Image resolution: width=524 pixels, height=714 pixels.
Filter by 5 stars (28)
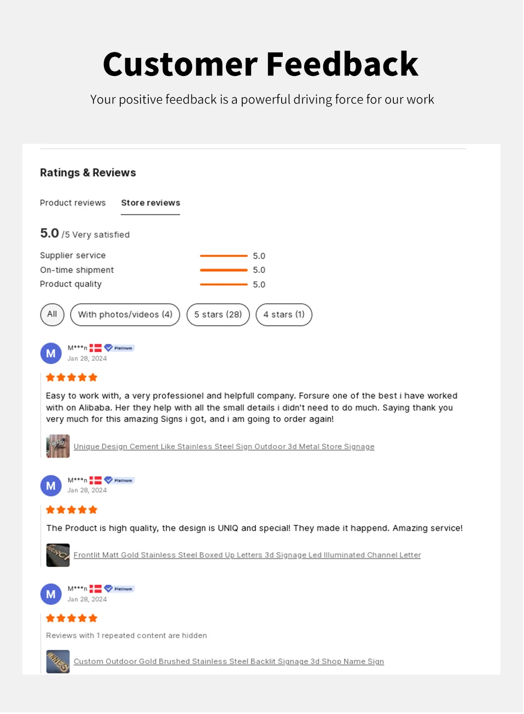218,314
